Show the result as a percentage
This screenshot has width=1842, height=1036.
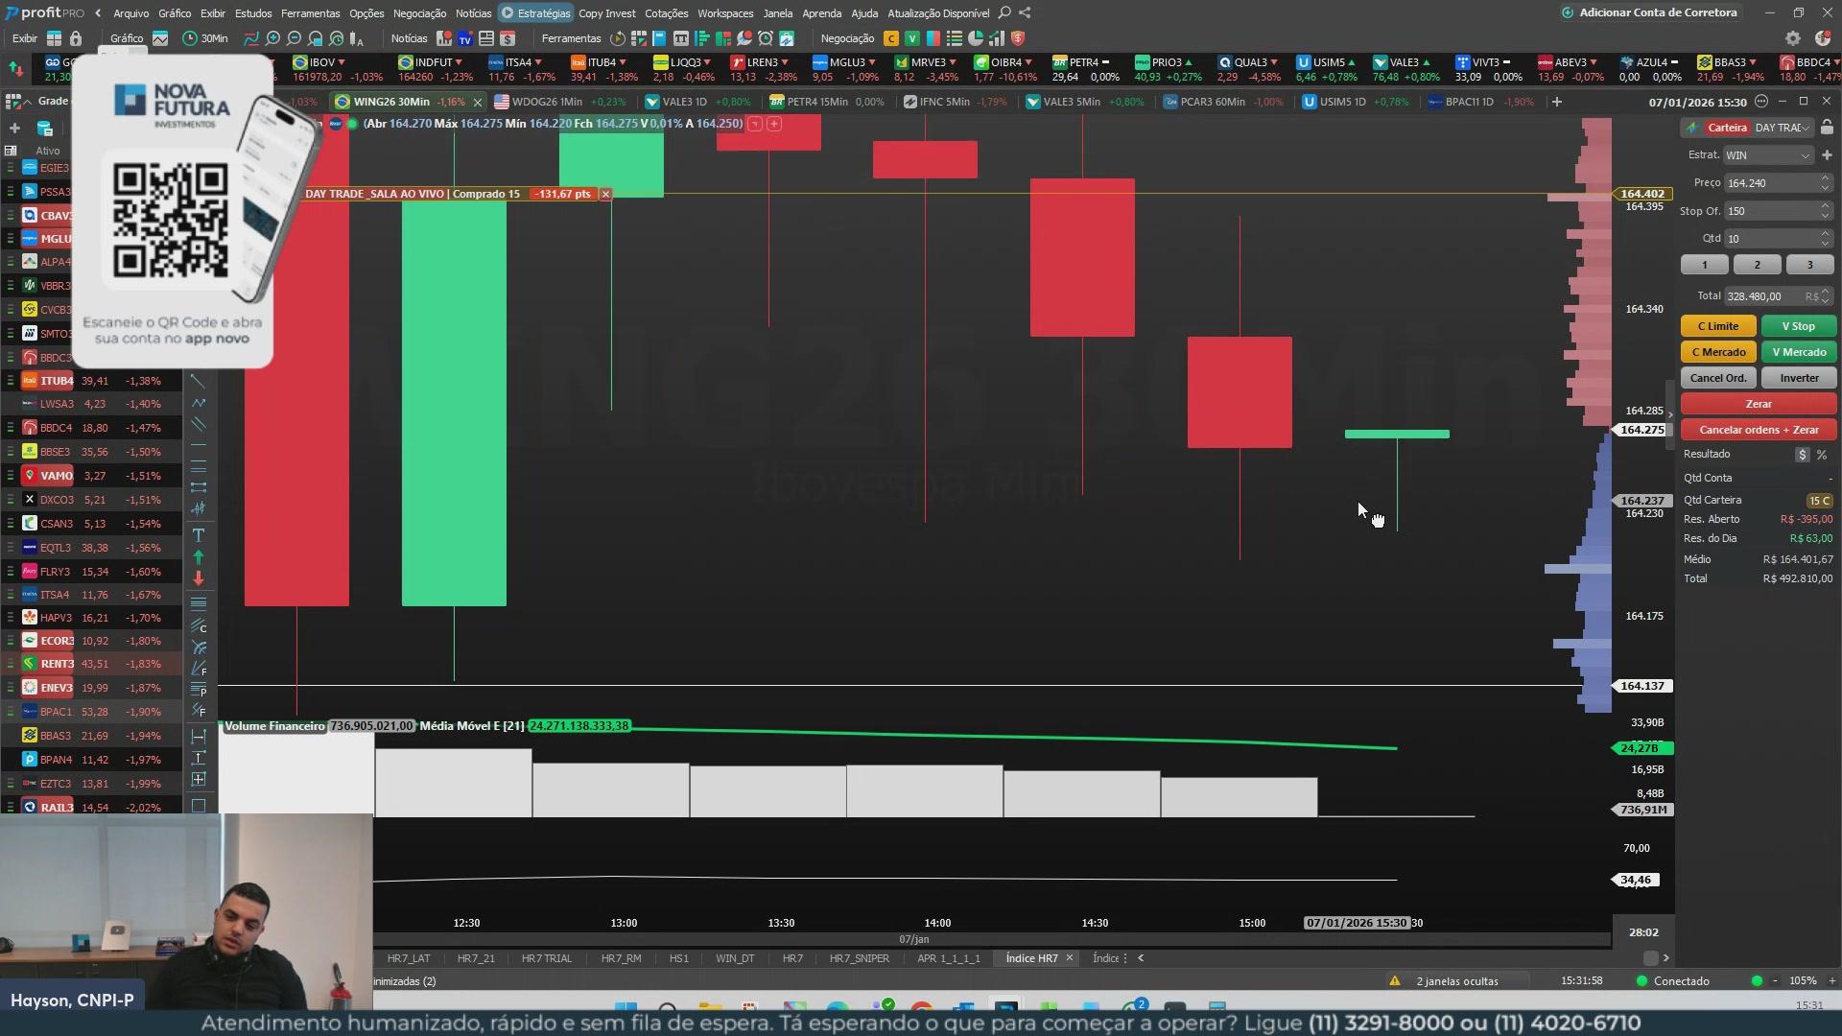[x=1822, y=455]
